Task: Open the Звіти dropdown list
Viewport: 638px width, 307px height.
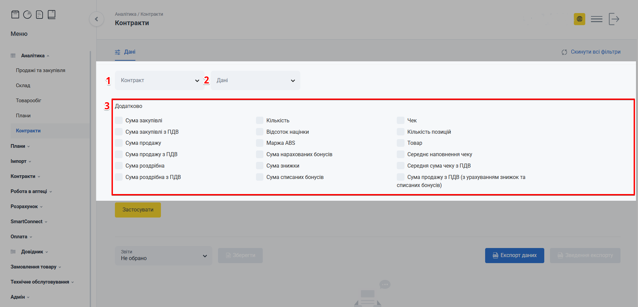Action: coord(163,256)
